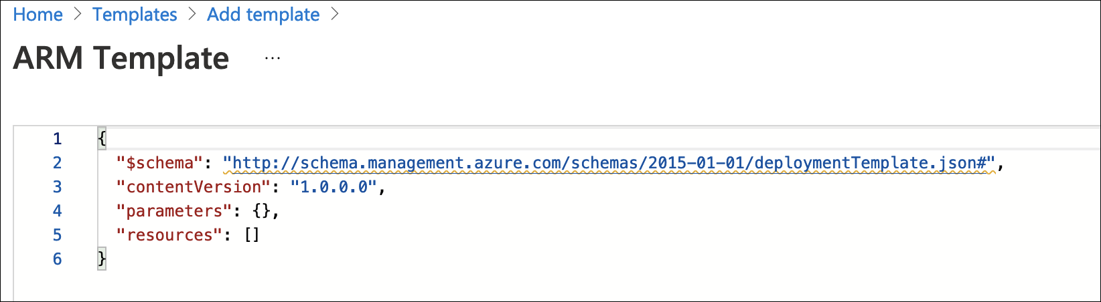Click the "contentVersion" property name
Viewport: 1101px width, 302px height.
pyautogui.click(x=194, y=187)
